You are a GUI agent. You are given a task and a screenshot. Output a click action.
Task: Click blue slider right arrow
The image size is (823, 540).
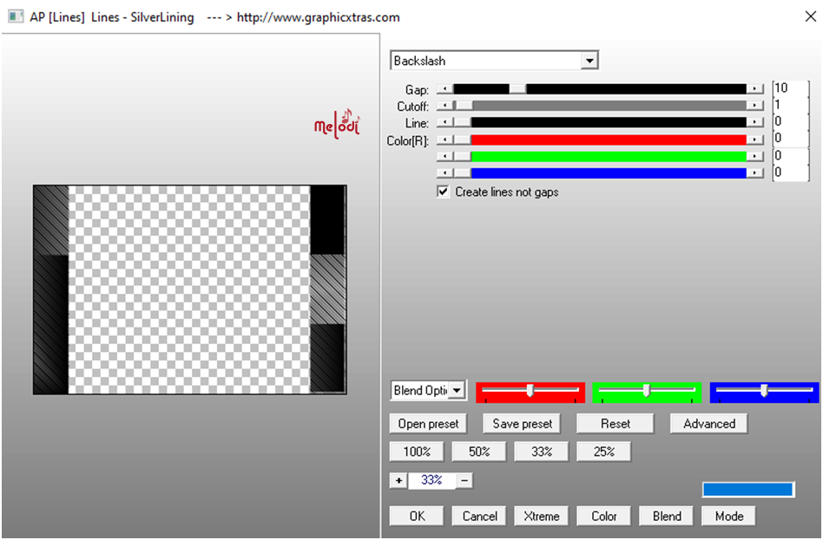tap(754, 173)
